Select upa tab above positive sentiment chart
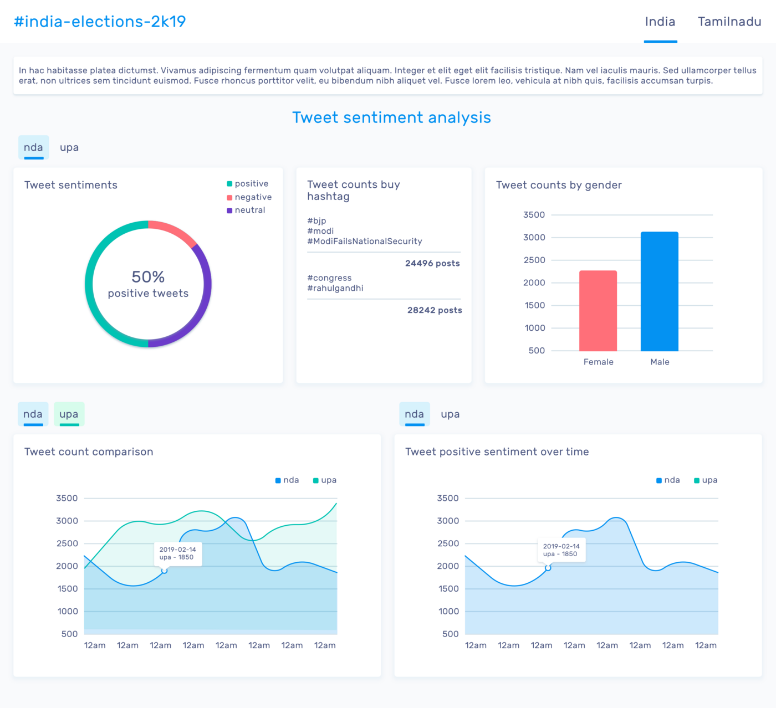The image size is (776, 708). click(450, 414)
